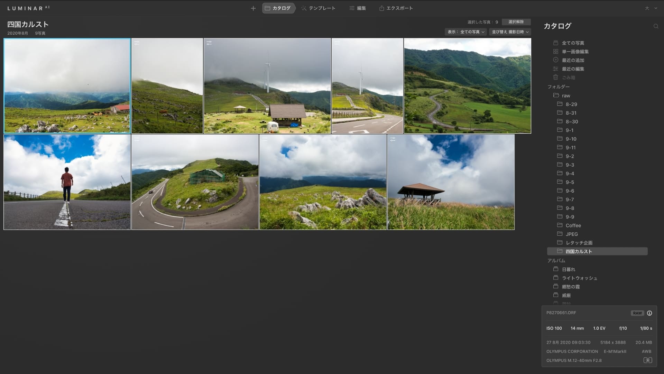Open 最近の追加 recently added

(x=573, y=60)
